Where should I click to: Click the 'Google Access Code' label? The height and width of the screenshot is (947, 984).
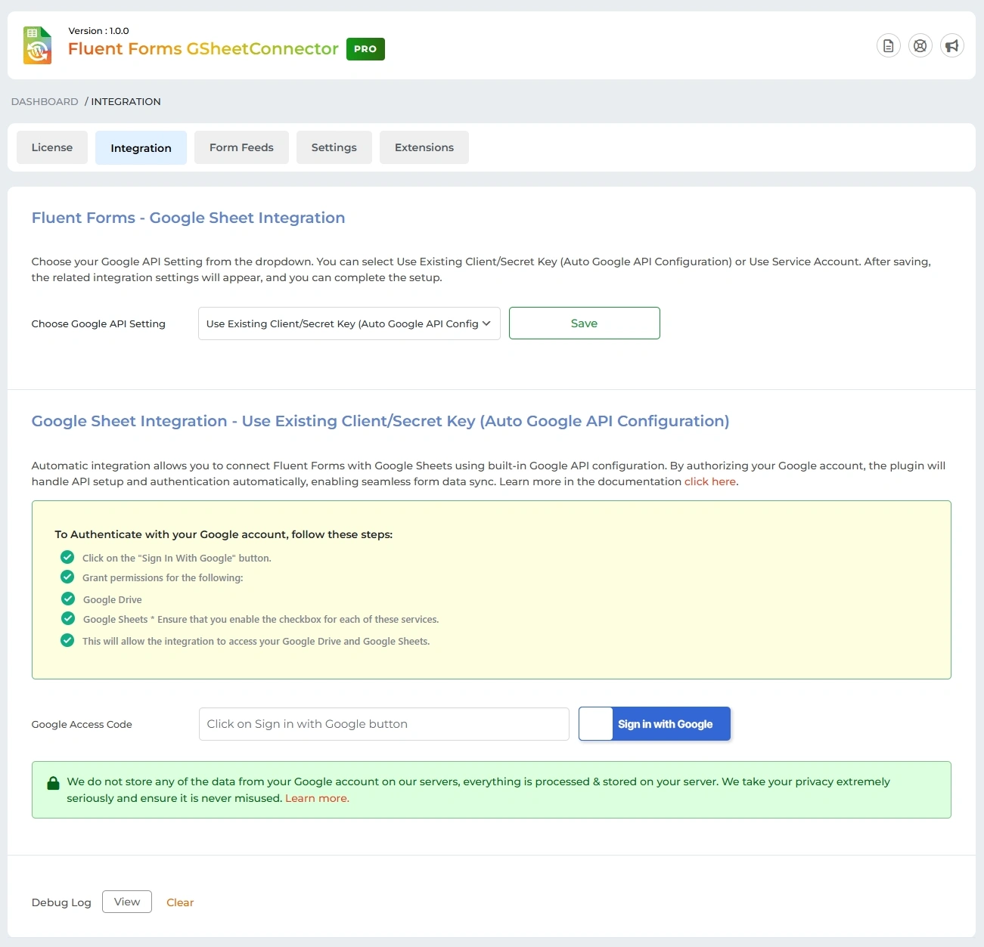click(82, 724)
